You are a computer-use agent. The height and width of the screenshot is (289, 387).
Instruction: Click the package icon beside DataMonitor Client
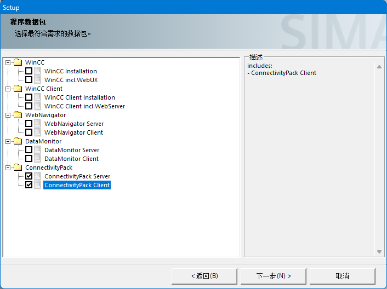point(37,159)
